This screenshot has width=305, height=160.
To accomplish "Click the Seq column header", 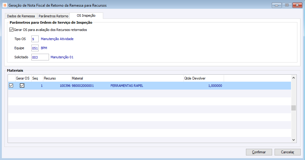I will click(x=37, y=78).
